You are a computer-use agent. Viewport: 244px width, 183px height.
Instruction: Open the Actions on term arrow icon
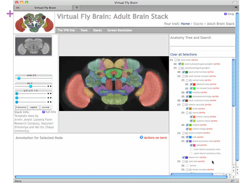click(x=141, y=138)
